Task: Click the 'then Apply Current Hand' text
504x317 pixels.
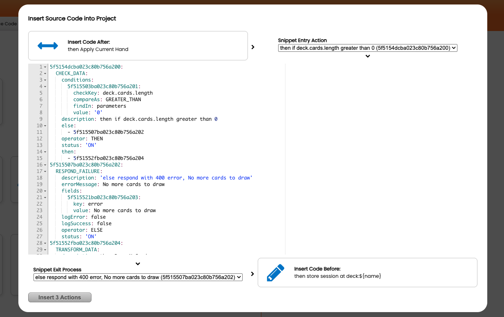Action: pos(98,49)
